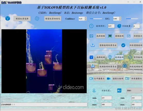The image size is (143, 111).
Task: Increase IOU with spinner up arrow
Action: pyautogui.click(x=120, y=18)
